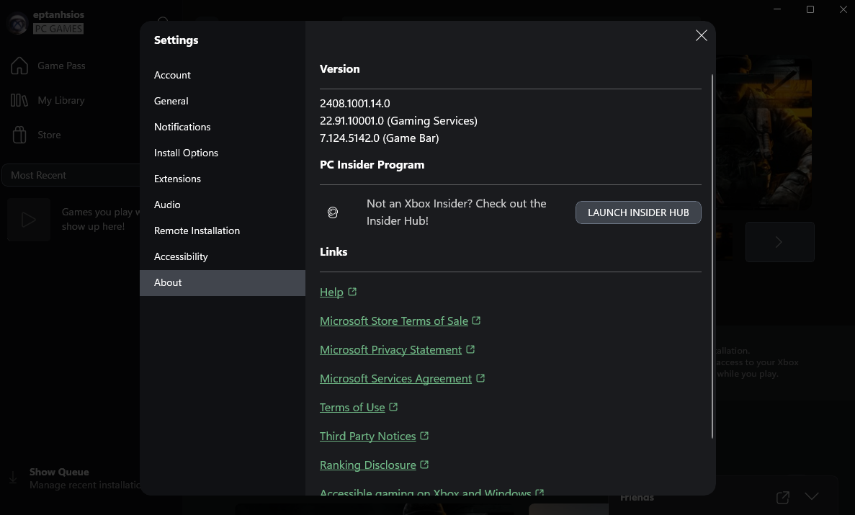The width and height of the screenshot is (855, 515).
Task: Click external-link icon beside Terms of Use
Action: pyautogui.click(x=393, y=407)
